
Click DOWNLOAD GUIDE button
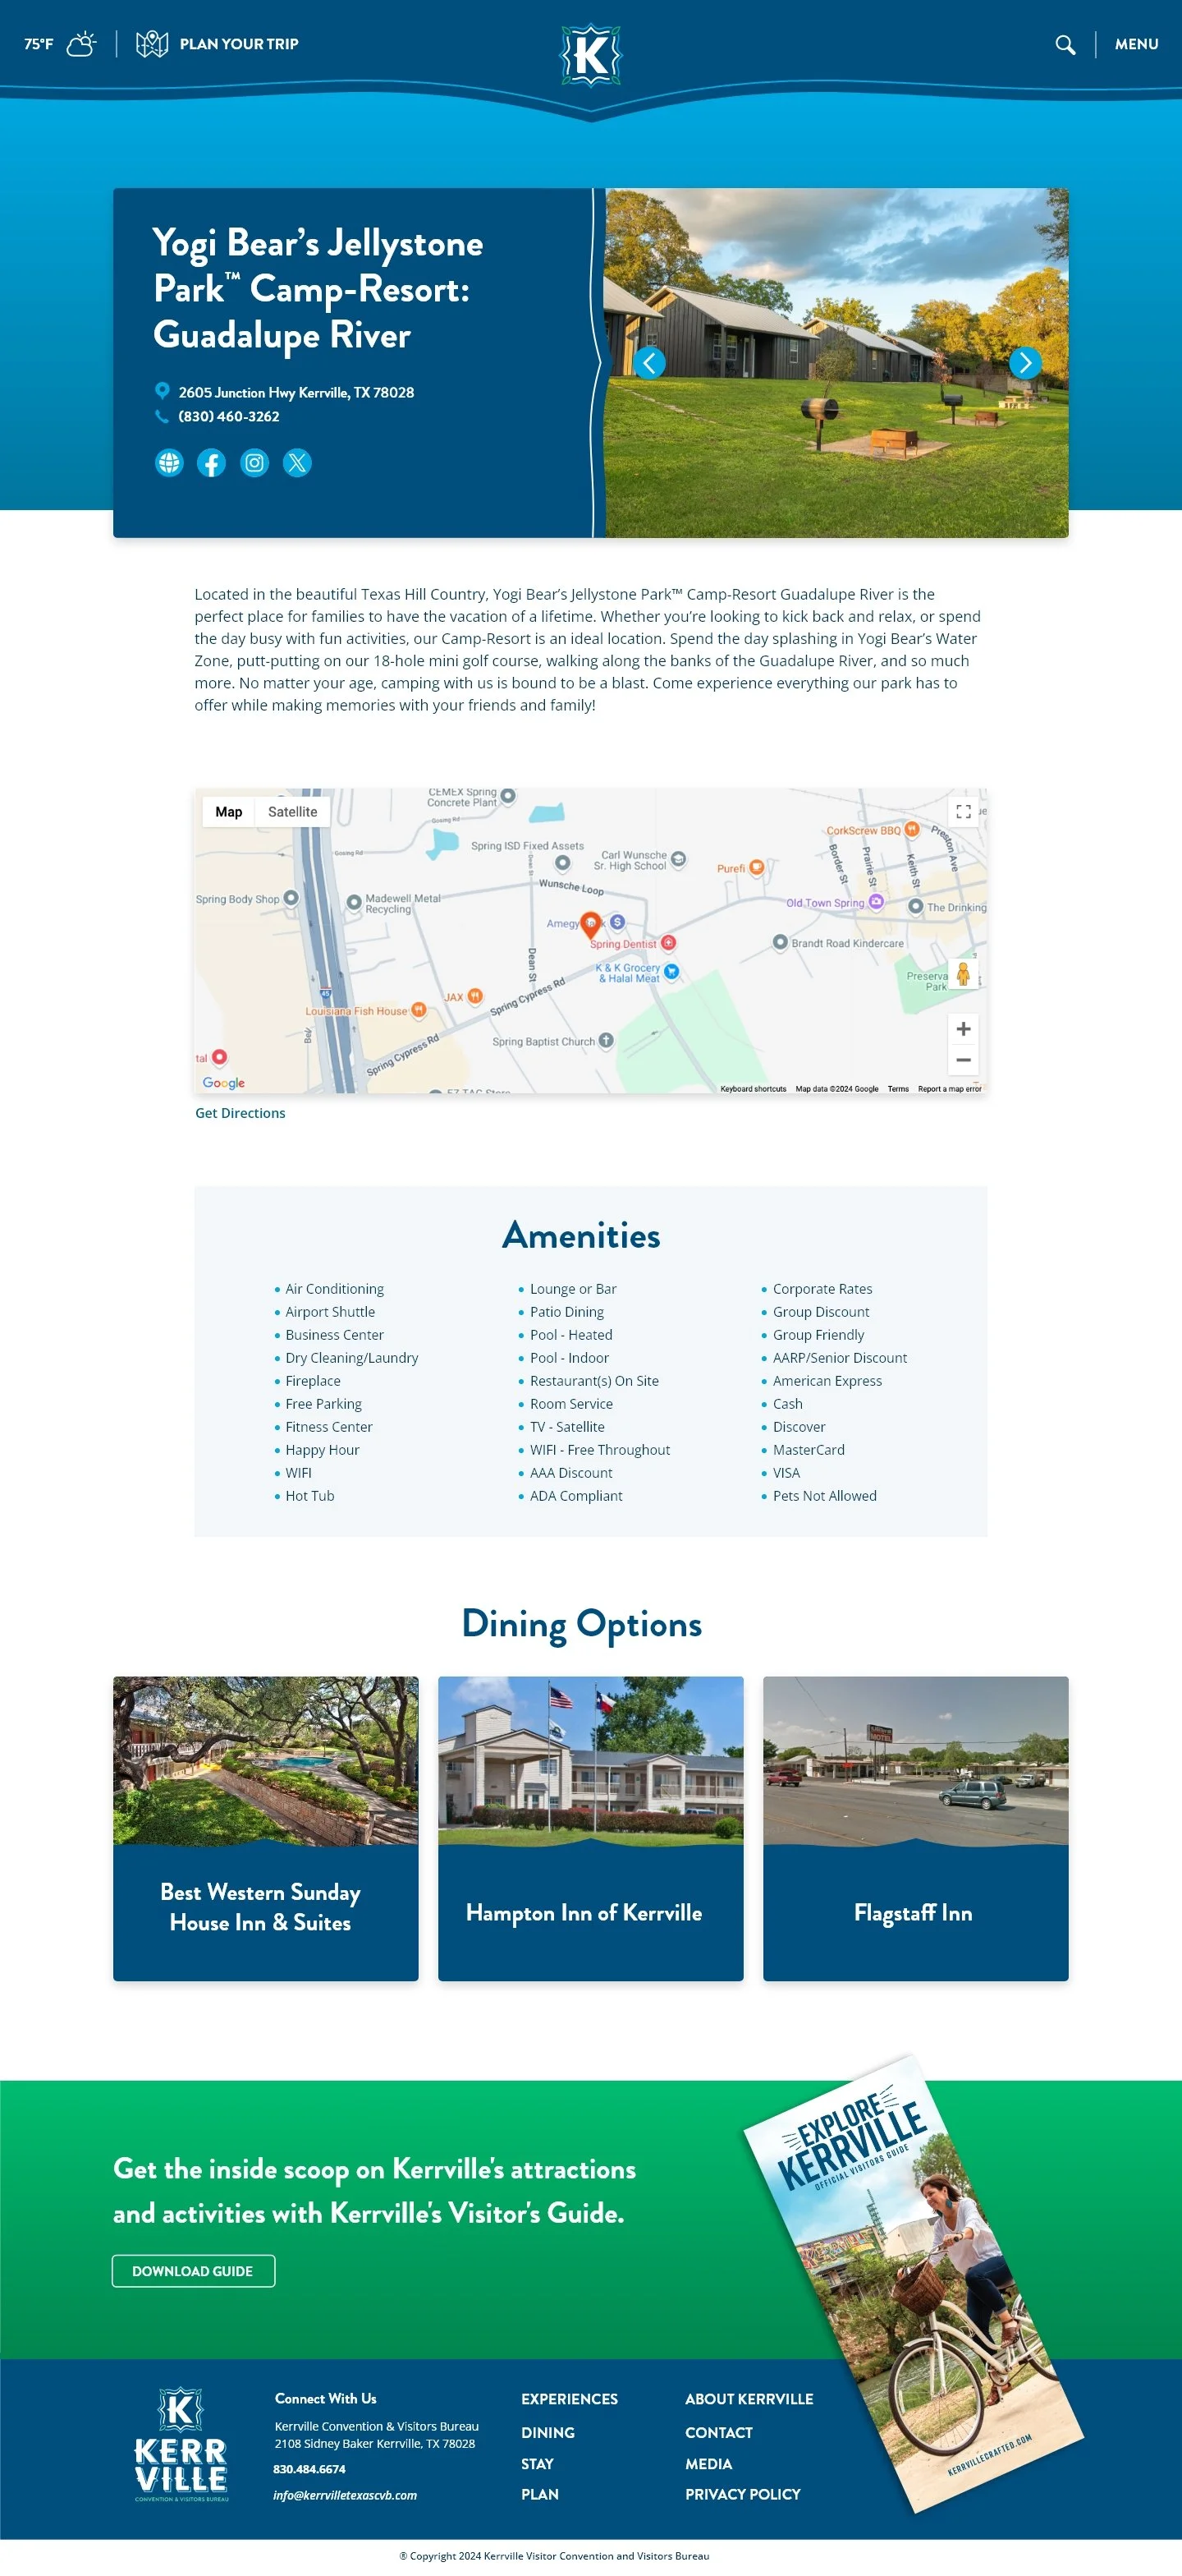coord(193,2271)
